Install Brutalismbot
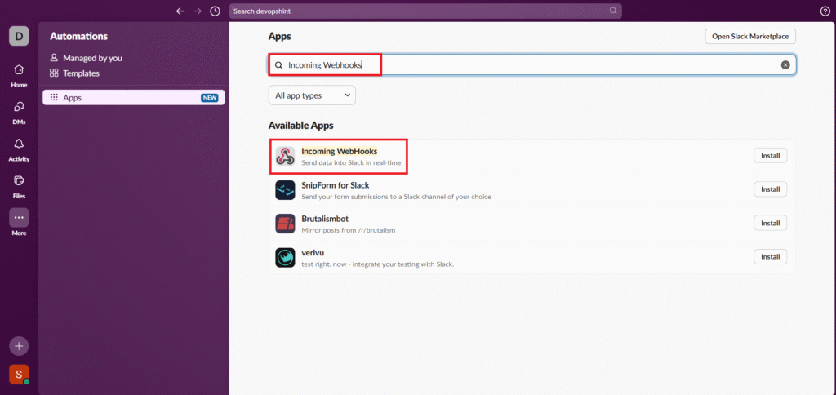The width and height of the screenshot is (836, 395). (x=770, y=223)
